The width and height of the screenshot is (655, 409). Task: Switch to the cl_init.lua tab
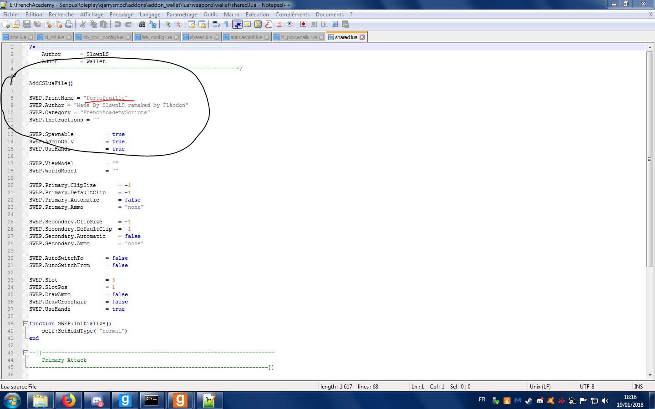tap(54, 37)
